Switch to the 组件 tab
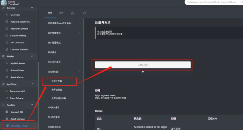This screenshot has width=243, height=130. [x=50, y=13]
